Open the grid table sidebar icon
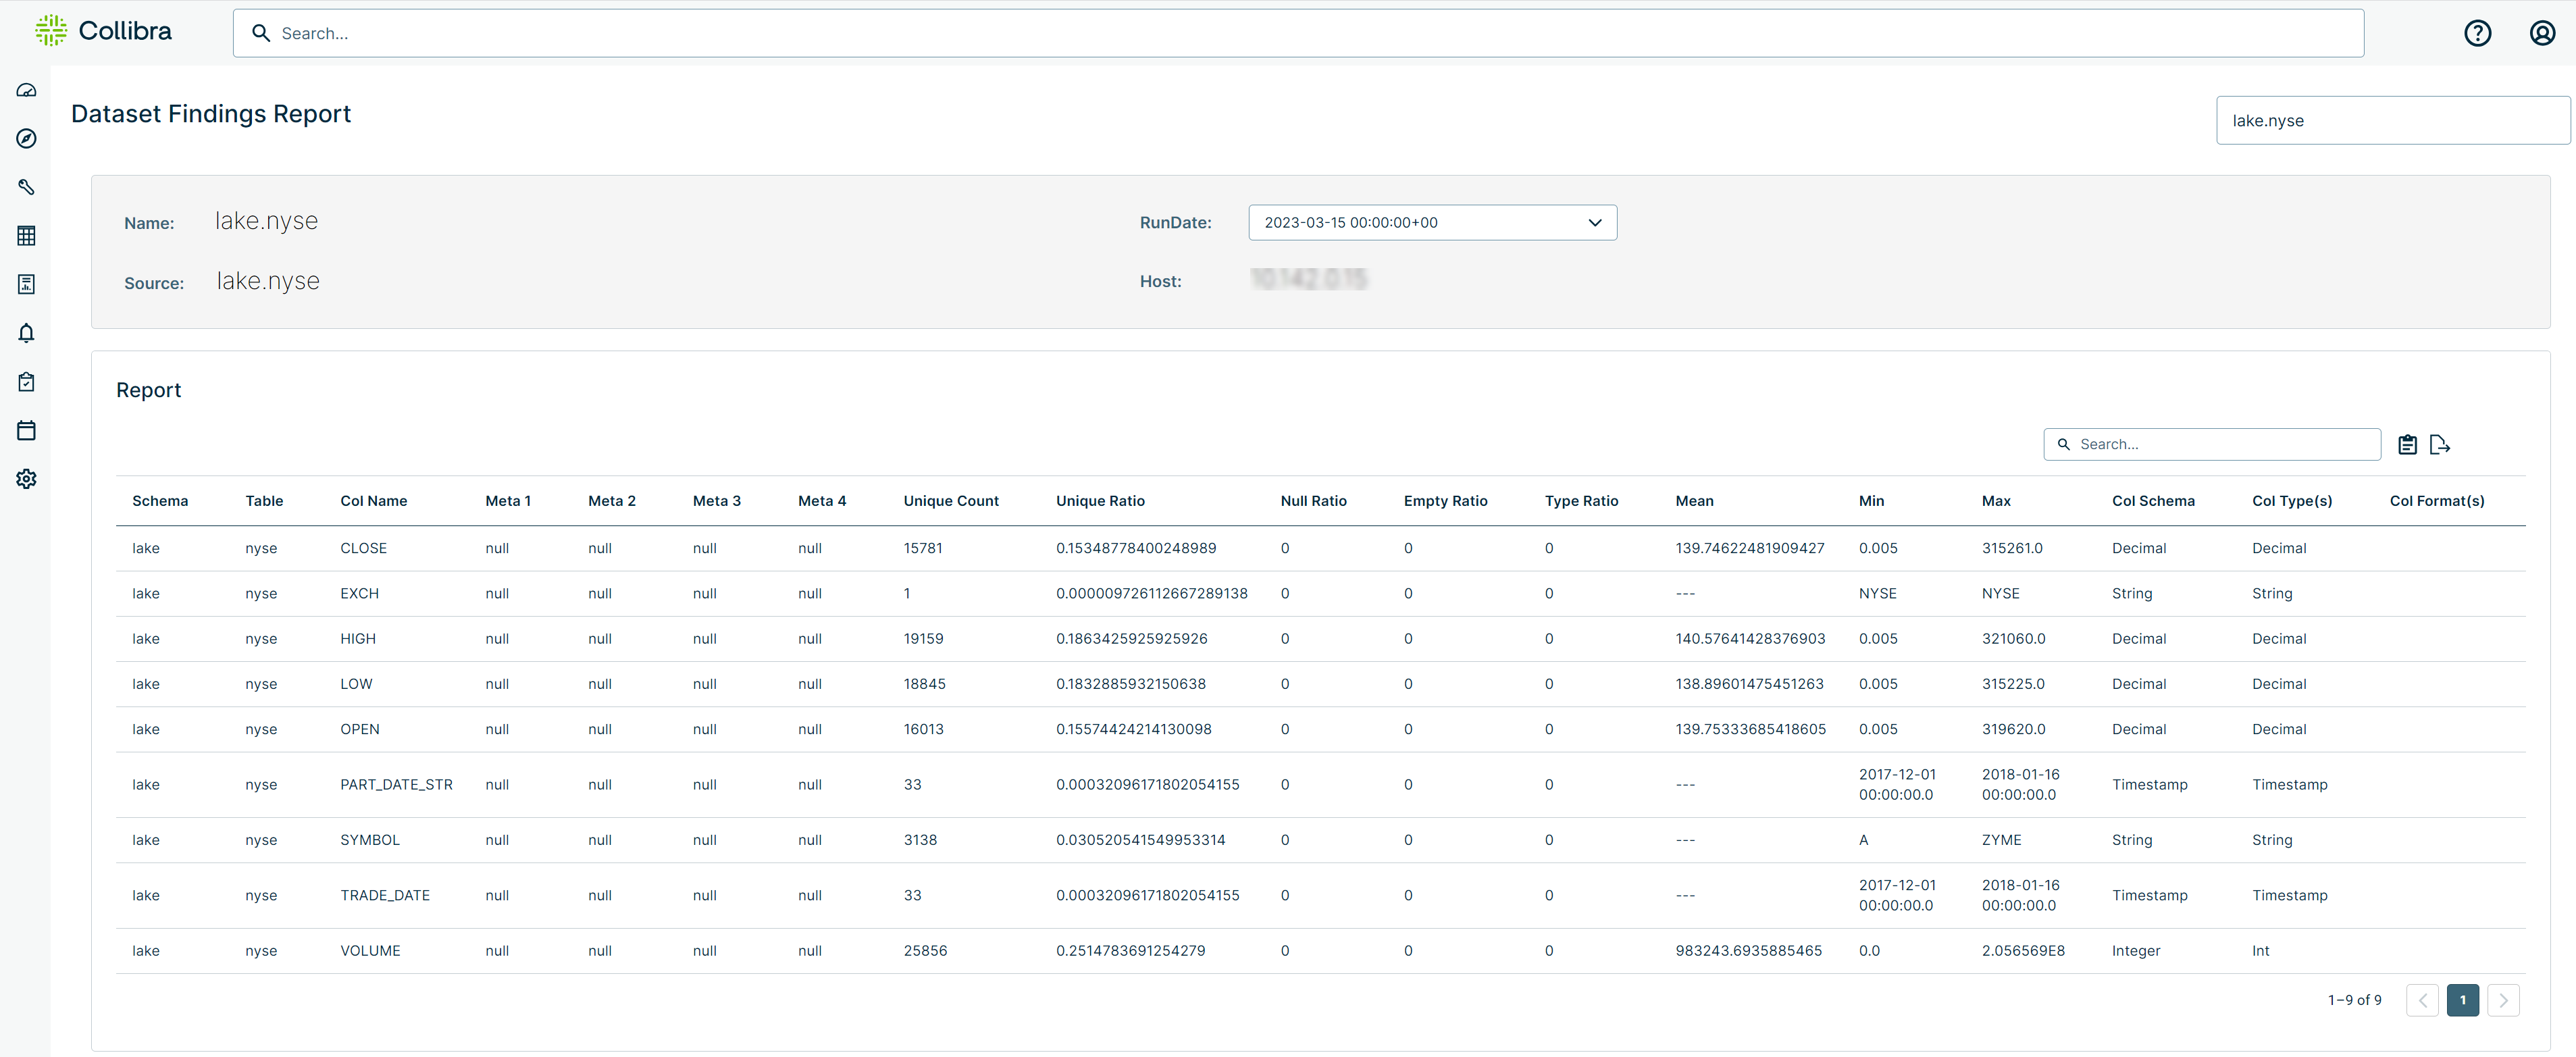 point(27,236)
